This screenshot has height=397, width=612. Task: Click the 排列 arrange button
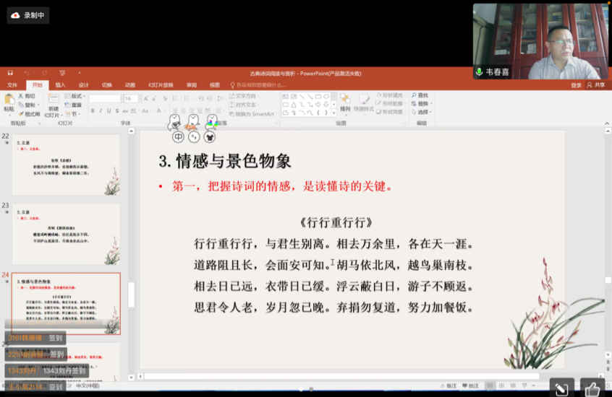pyautogui.click(x=345, y=103)
